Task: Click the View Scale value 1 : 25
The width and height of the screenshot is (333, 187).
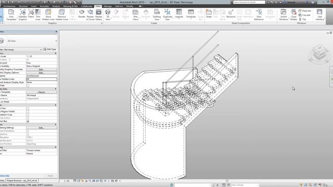Action: (x=42, y=57)
